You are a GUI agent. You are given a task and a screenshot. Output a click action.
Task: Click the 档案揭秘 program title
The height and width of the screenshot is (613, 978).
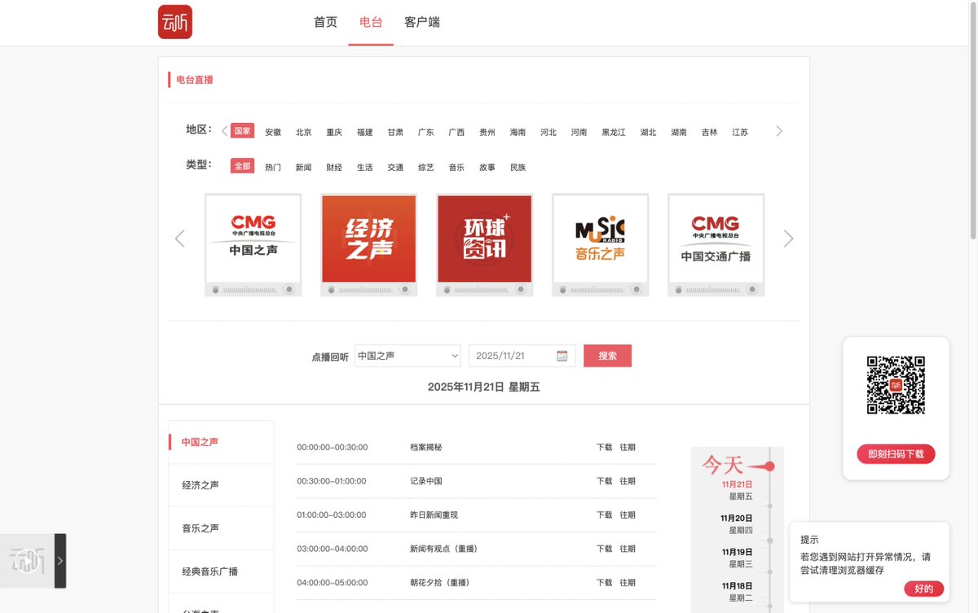[x=426, y=448]
